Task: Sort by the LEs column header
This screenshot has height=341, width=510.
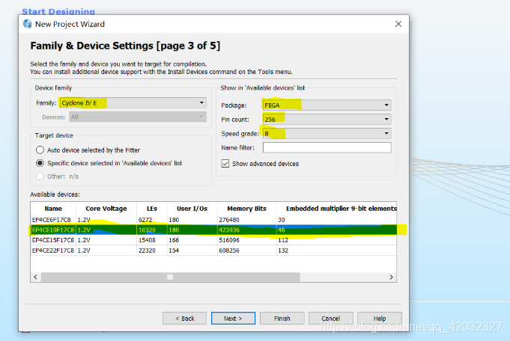Action: pyautogui.click(x=151, y=209)
